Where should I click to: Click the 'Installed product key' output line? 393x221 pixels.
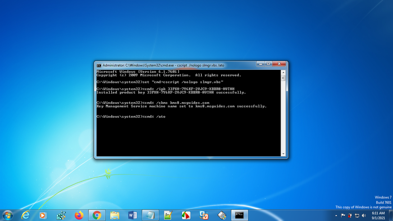coord(171,92)
